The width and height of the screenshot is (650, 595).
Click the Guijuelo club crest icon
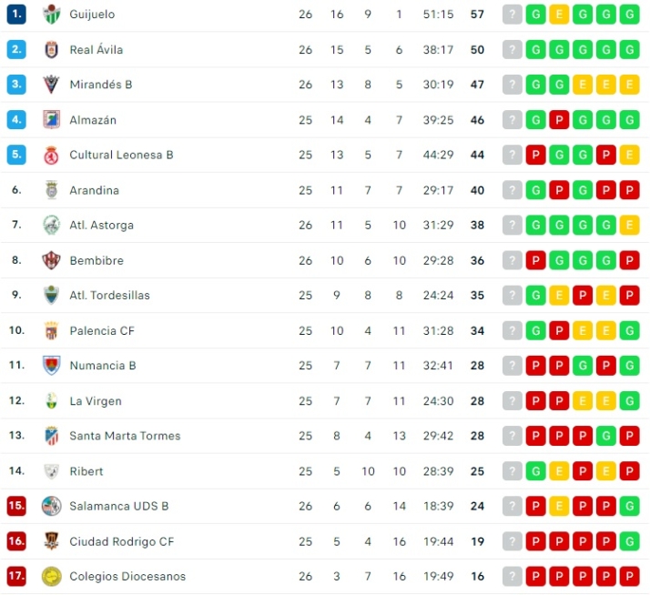click(51, 15)
